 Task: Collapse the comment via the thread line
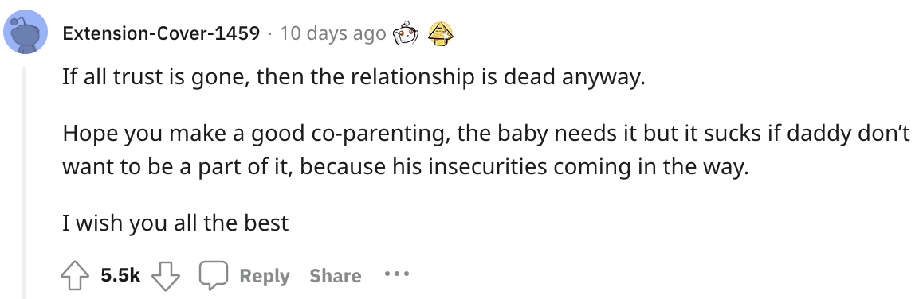coord(24,183)
